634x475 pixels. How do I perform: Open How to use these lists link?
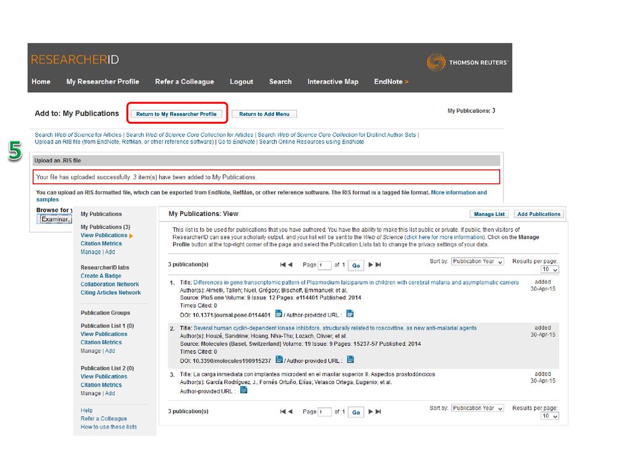(108, 427)
